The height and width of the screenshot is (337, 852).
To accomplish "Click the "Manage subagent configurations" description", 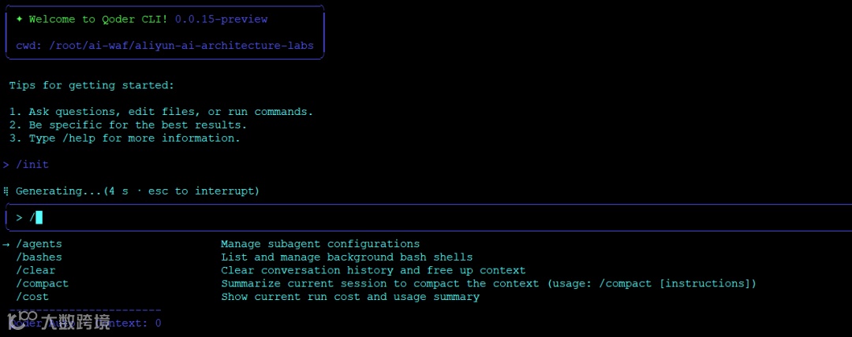I will pos(320,244).
